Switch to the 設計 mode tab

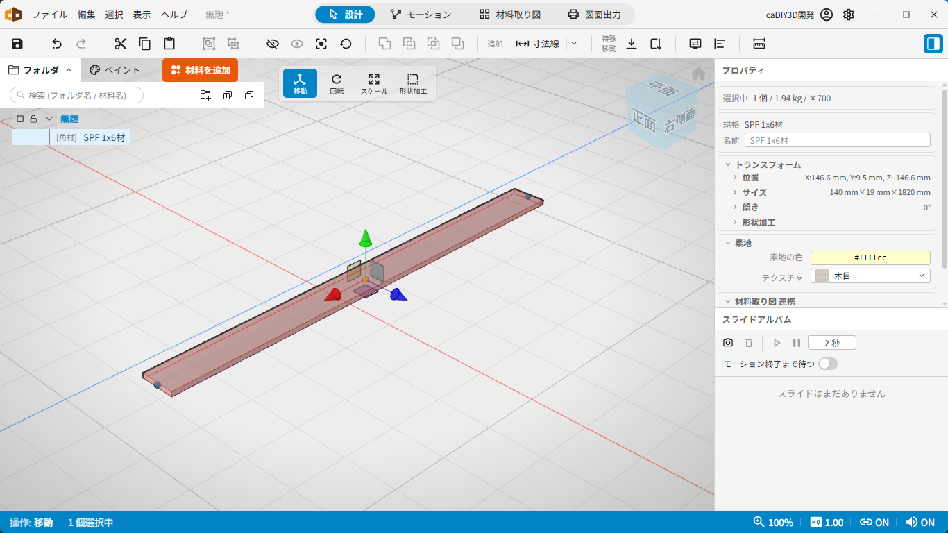(x=345, y=15)
